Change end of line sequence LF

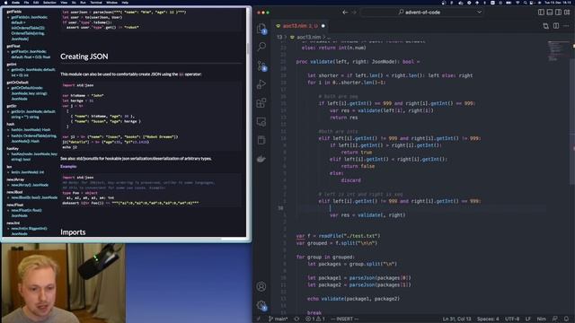click(x=528, y=319)
